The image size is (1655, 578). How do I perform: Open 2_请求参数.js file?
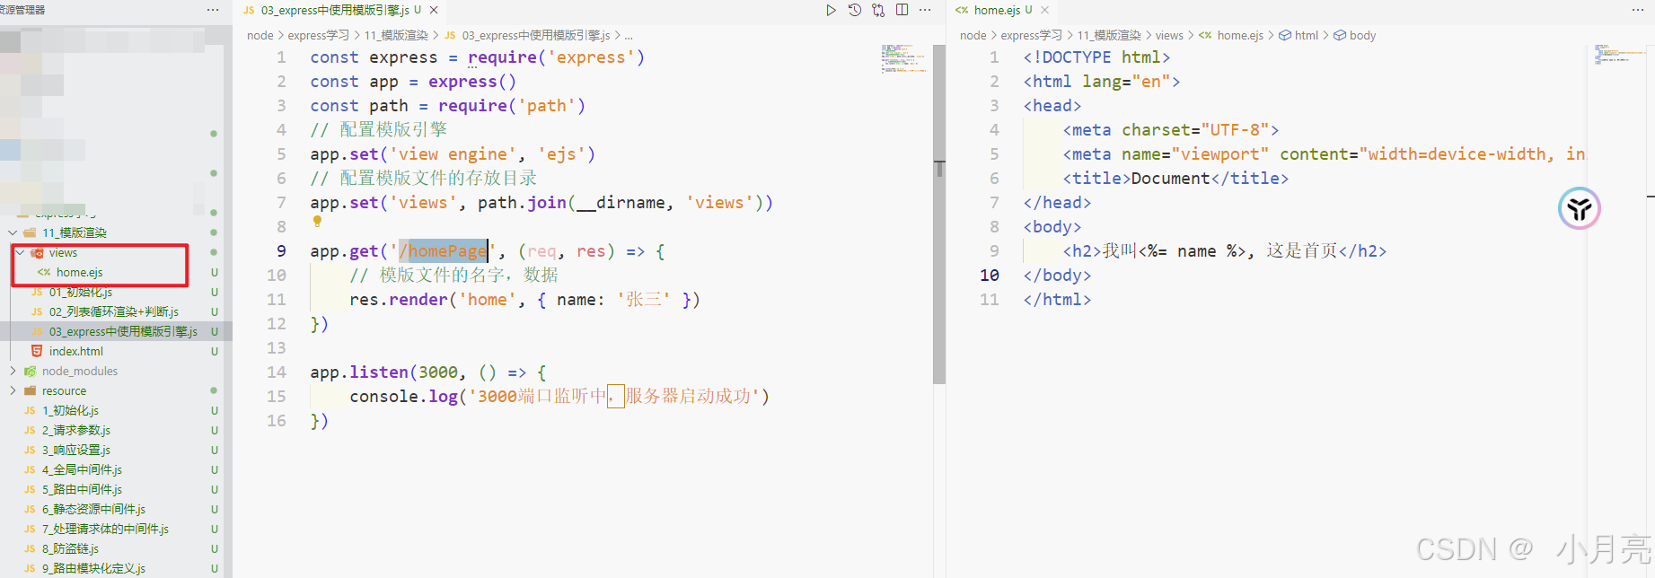pos(75,430)
